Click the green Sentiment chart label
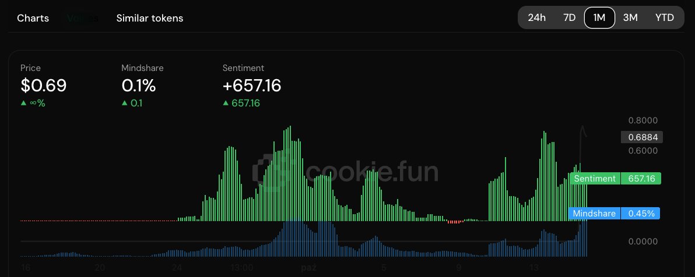 (594, 179)
